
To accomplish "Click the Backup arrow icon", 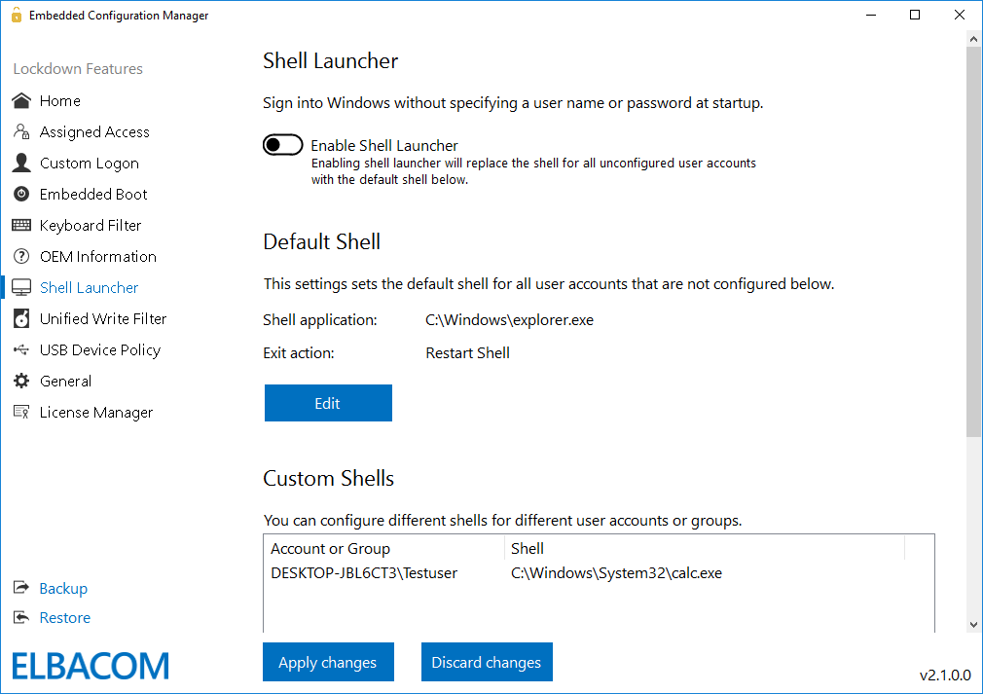I will click(20, 588).
